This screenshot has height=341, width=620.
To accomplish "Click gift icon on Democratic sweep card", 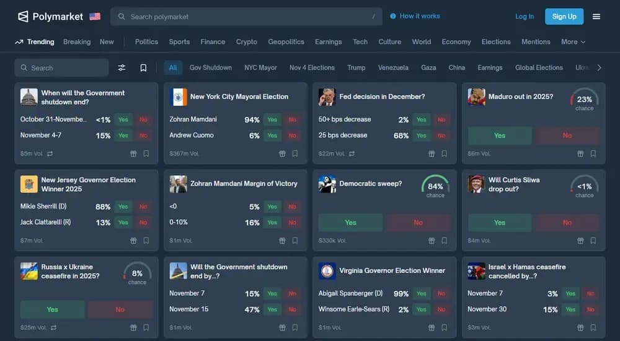I will coord(432,241).
